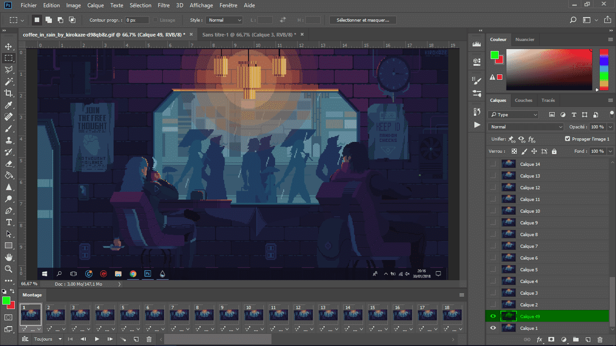Click the Sélectionner et masquer button
This screenshot has width=616, height=346.
coord(363,20)
